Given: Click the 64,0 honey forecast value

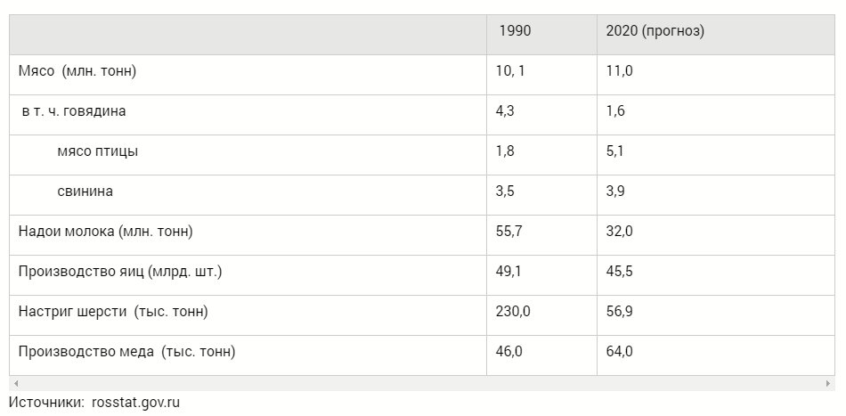Looking at the screenshot, I should [x=620, y=352].
